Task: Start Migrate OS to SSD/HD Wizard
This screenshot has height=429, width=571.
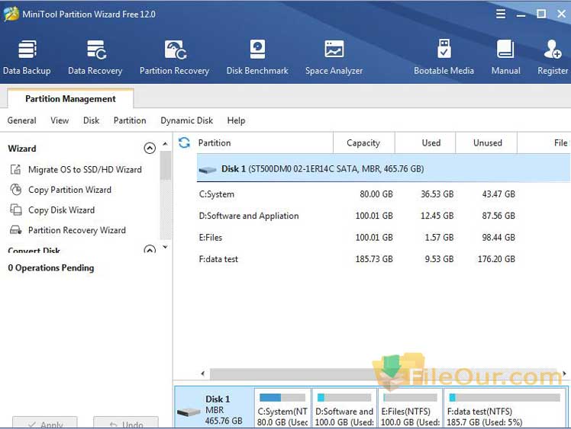Action: click(x=85, y=169)
